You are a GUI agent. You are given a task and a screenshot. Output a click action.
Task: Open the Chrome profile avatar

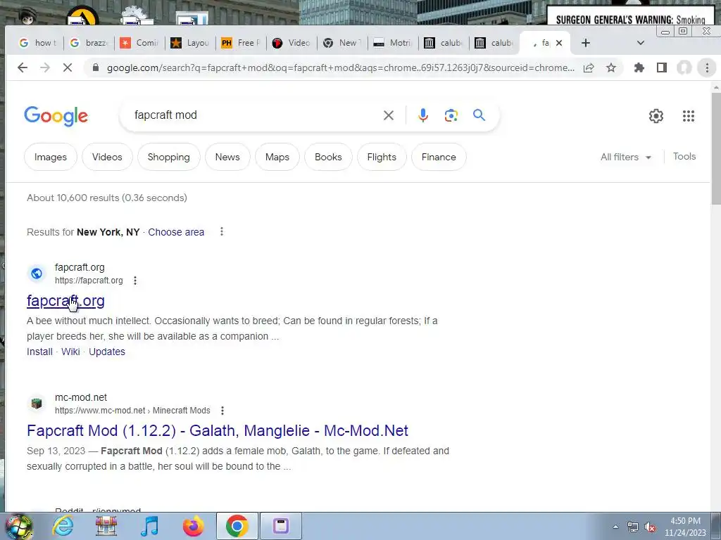(x=684, y=68)
